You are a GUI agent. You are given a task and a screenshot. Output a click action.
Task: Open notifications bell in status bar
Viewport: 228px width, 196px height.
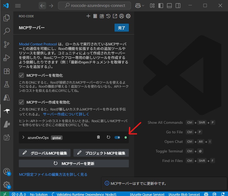point(223,194)
